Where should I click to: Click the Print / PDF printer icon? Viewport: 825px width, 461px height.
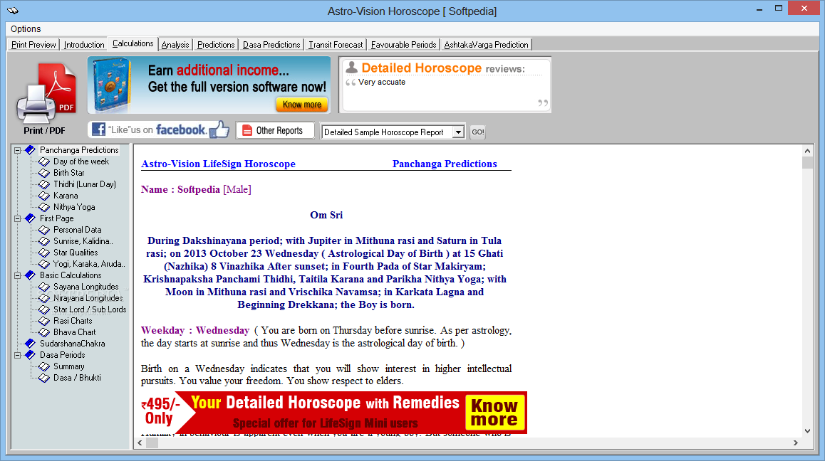(x=46, y=93)
